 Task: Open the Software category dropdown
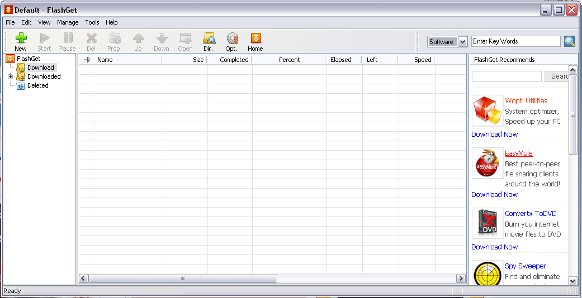[x=462, y=41]
